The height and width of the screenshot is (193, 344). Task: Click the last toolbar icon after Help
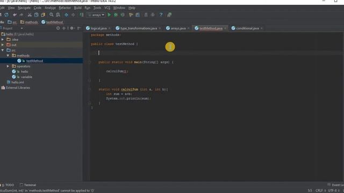tap(169, 15)
